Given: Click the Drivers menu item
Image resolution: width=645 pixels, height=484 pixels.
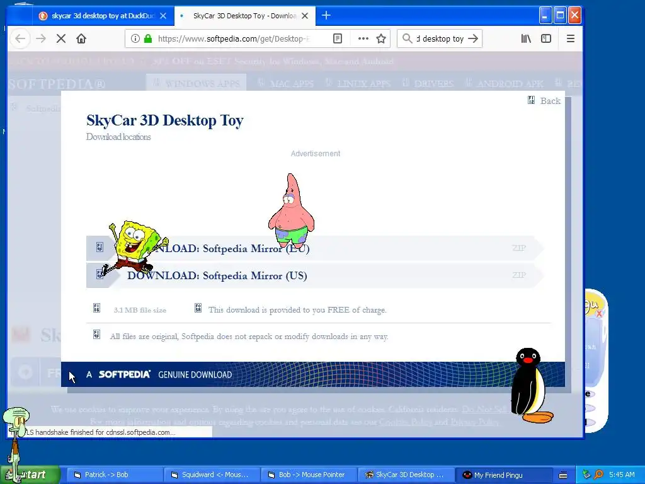Looking at the screenshot, I should (428, 83).
